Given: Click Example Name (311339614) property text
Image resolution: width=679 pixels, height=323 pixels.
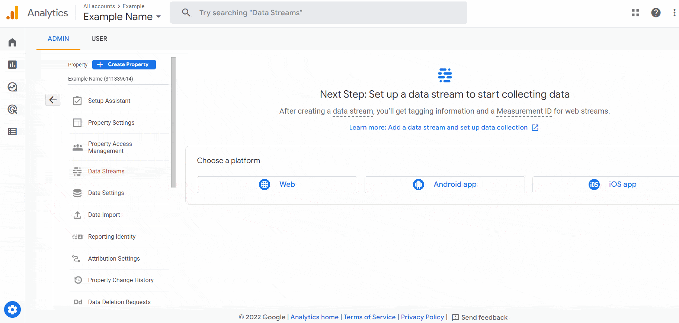Looking at the screenshot, I should [100, 79].
